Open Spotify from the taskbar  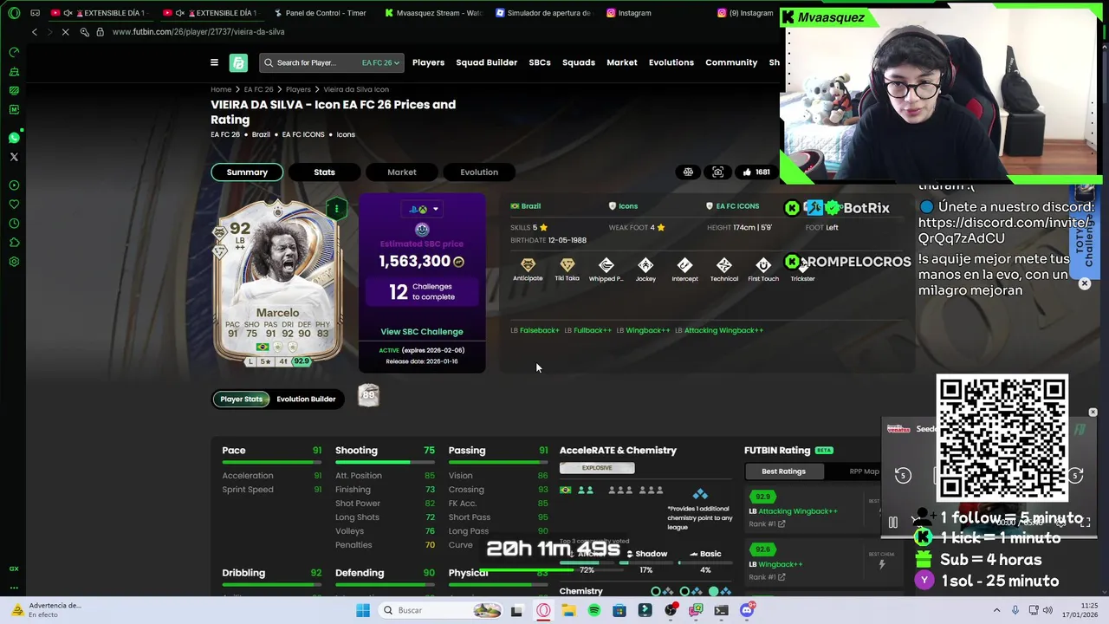(x=593, y=610)
